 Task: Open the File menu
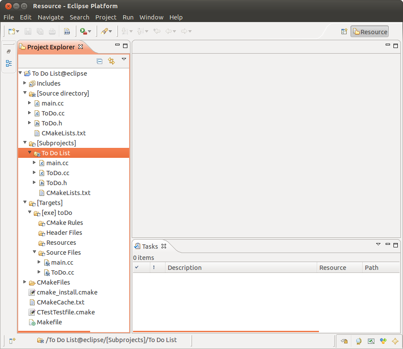coord(9,17)
